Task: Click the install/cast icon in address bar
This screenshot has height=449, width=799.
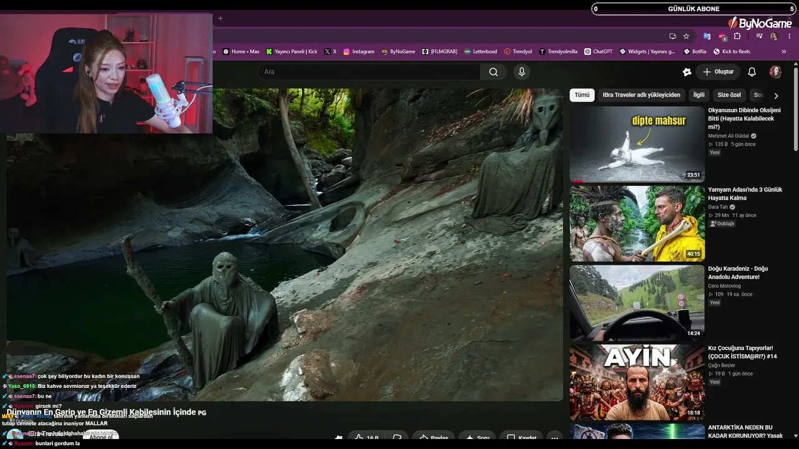Action: coord(672,36)
